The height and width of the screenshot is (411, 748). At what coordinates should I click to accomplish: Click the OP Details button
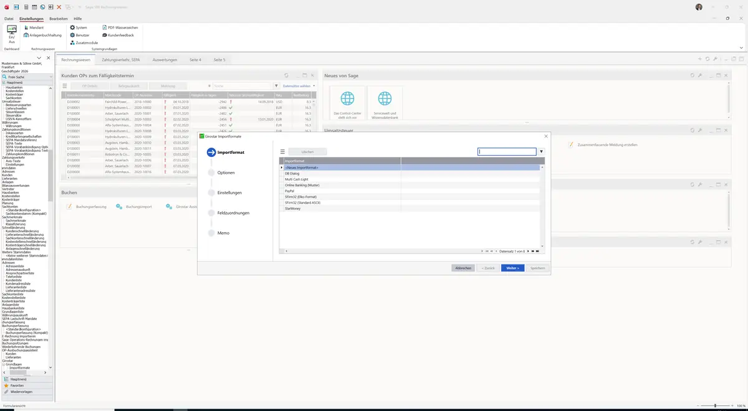click(x=89, y=86)
